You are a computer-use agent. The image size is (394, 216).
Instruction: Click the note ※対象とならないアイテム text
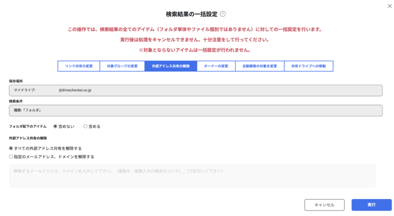pos(195,50)
